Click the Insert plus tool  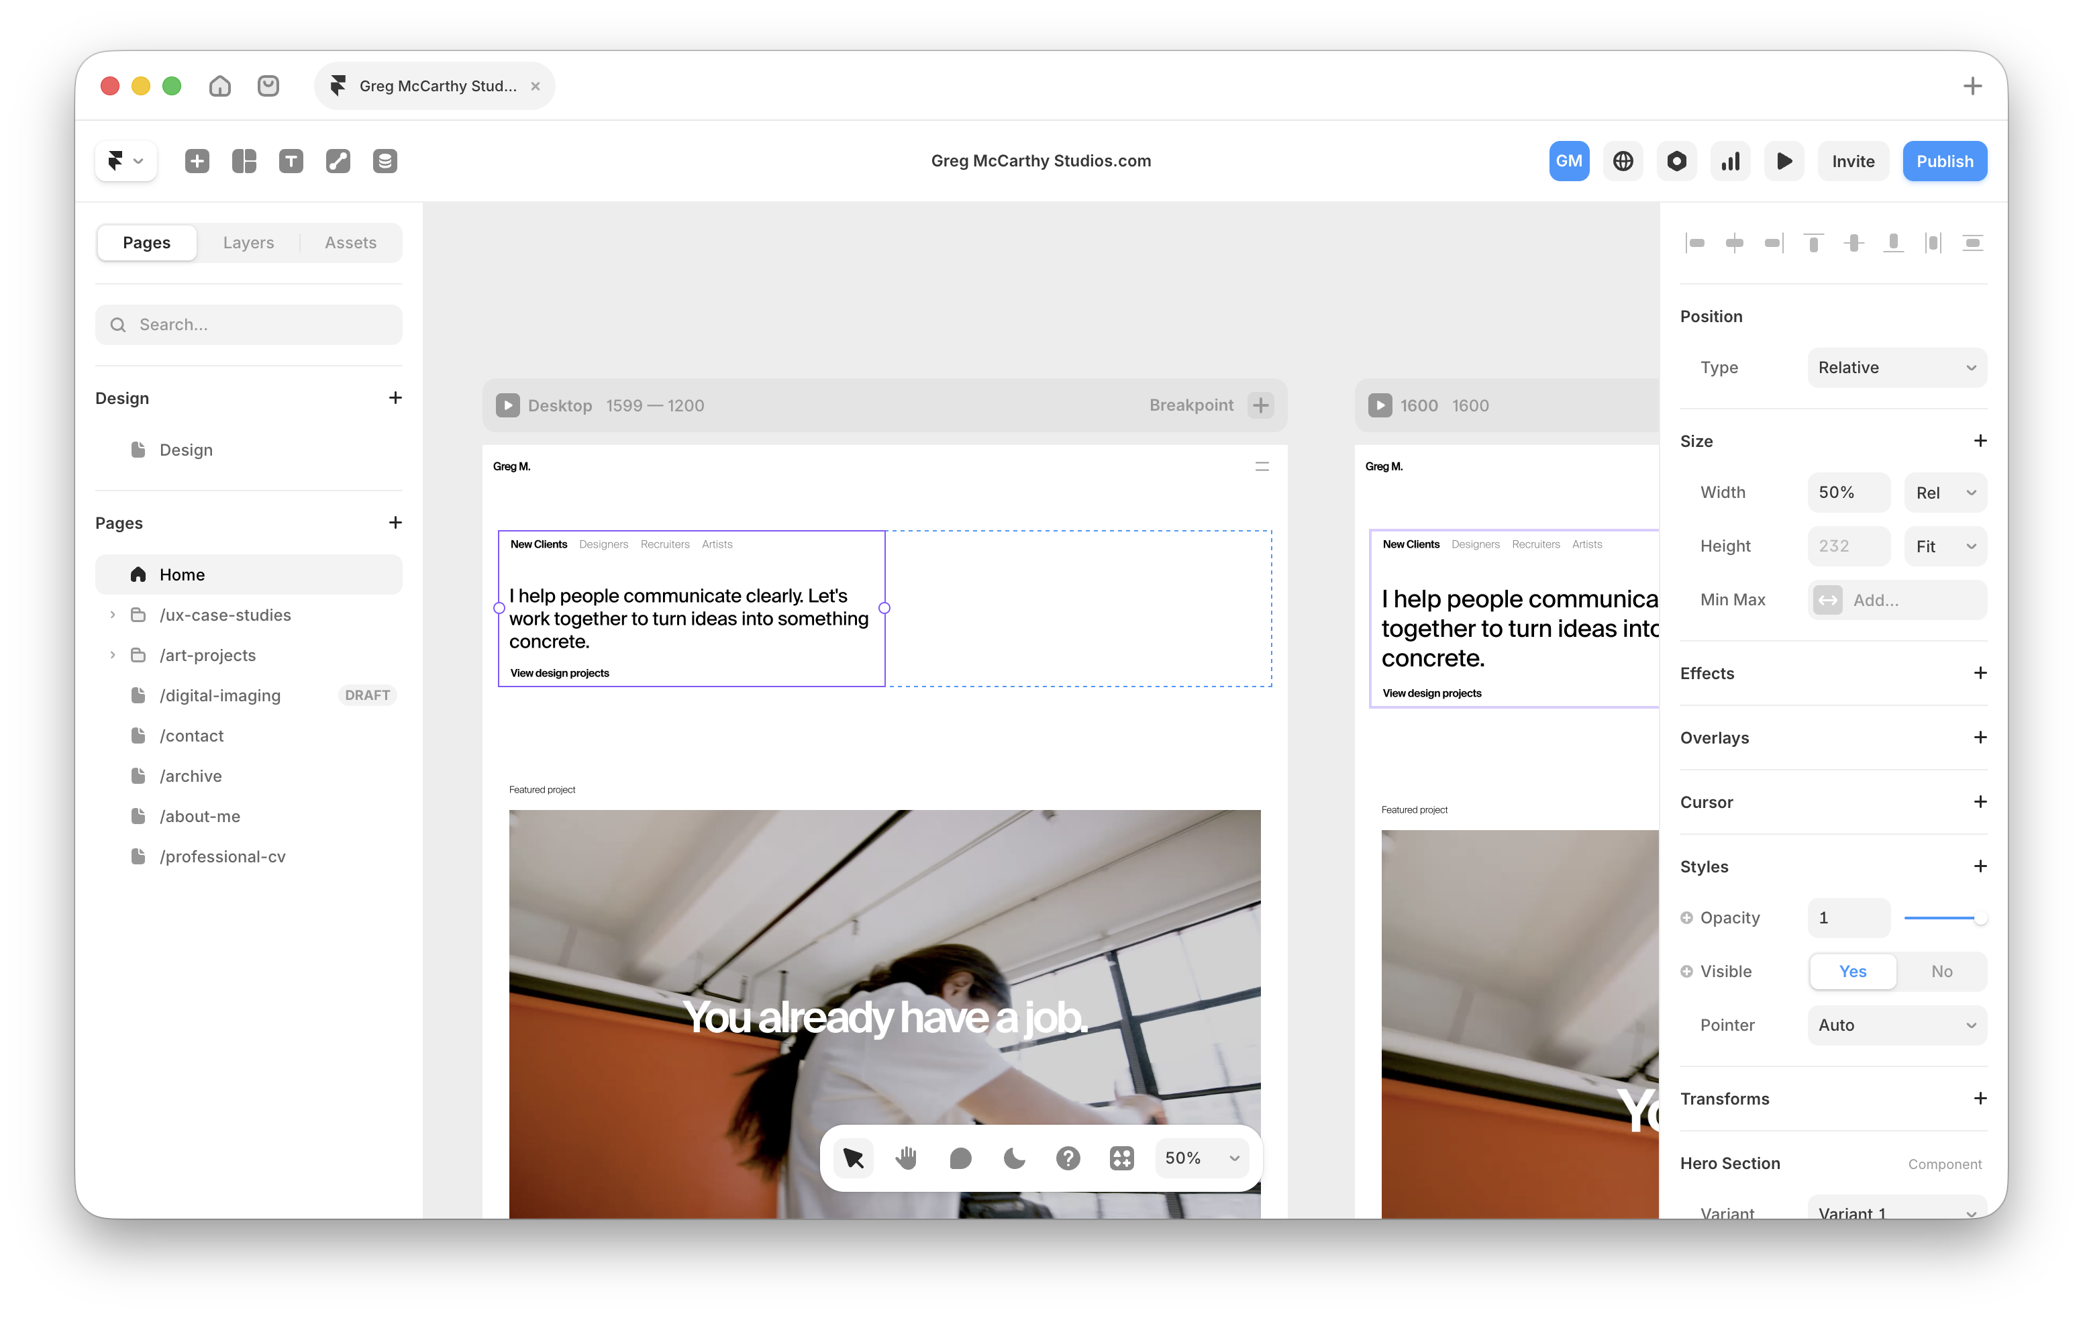click(197, 161)
